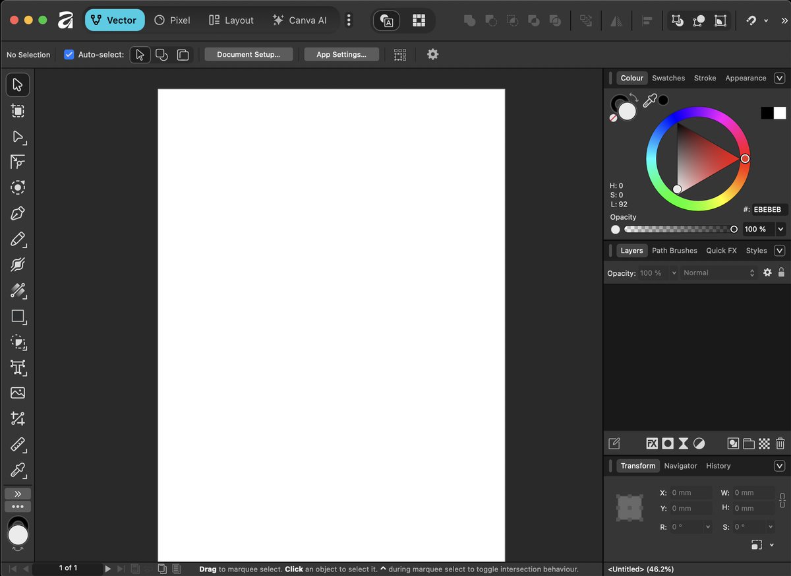Open the Path Brushes tab

click(674, 251)
